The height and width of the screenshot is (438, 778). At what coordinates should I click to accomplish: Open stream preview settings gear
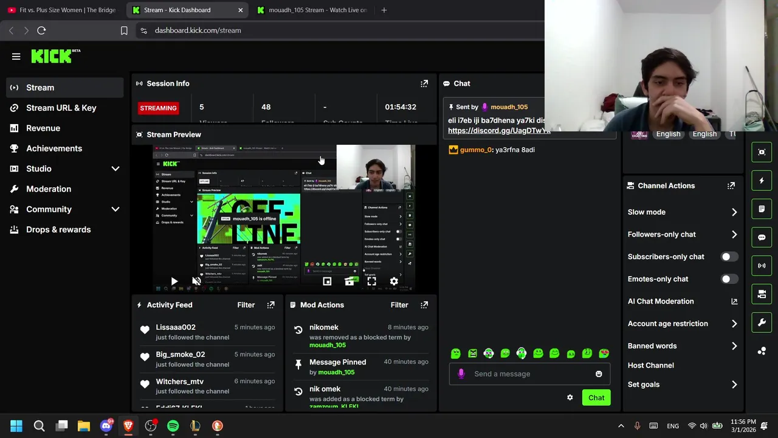click(x=394, y=281)
